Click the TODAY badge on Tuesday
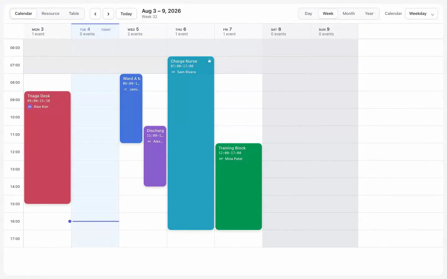This screenshot has width=447, height=279. pyautogui.click(x=106, y=30)
